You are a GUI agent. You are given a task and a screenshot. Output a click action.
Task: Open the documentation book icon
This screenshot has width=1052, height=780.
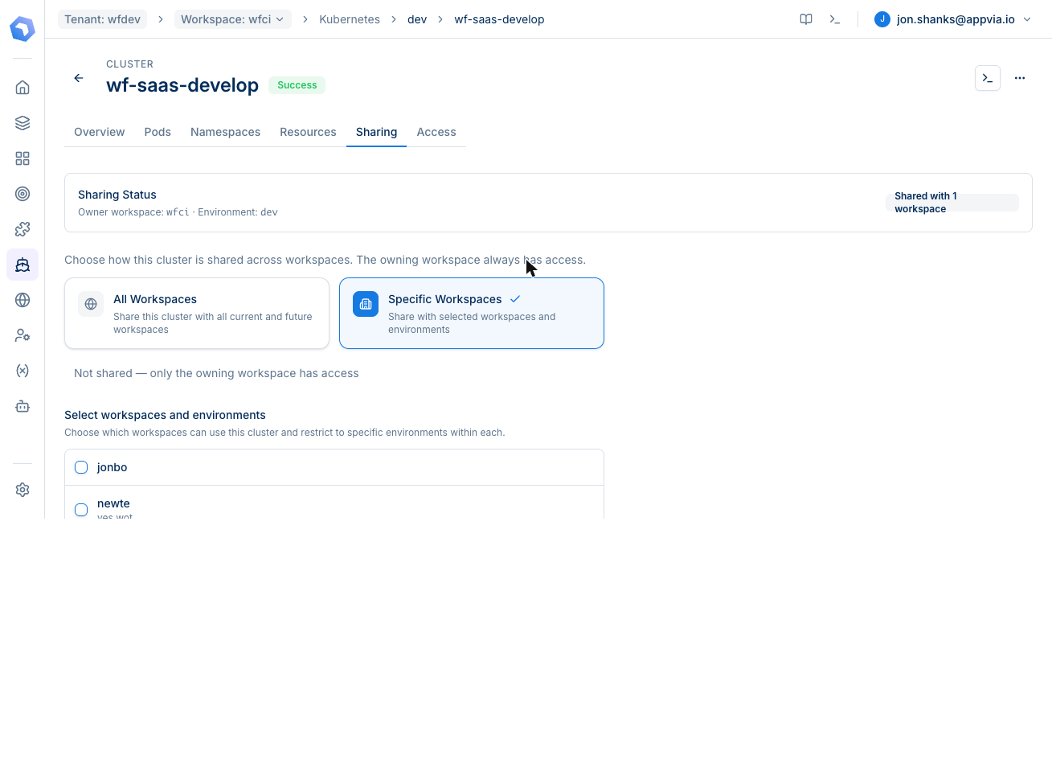[806, 19]
